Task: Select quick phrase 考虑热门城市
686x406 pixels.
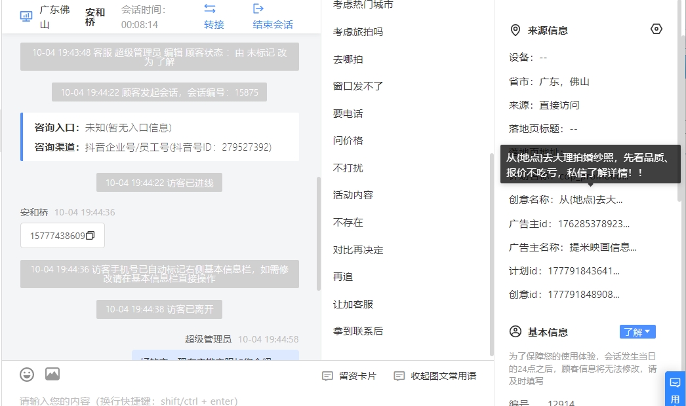Action: point(363,5)
